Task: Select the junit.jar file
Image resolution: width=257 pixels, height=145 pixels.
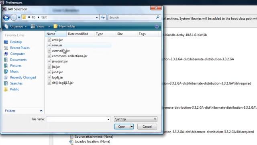Action: pos(57,72)
